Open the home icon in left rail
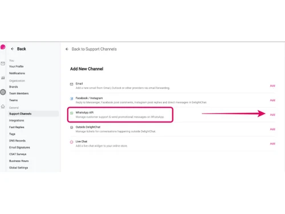 (3, 107)
